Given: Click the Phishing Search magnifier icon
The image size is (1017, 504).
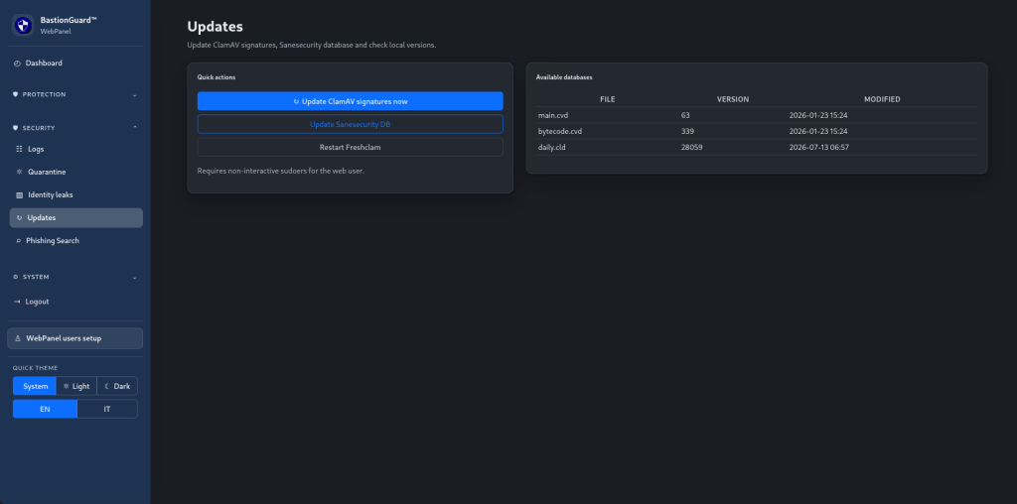Looking at the screenshot, I should pos(19,241).
